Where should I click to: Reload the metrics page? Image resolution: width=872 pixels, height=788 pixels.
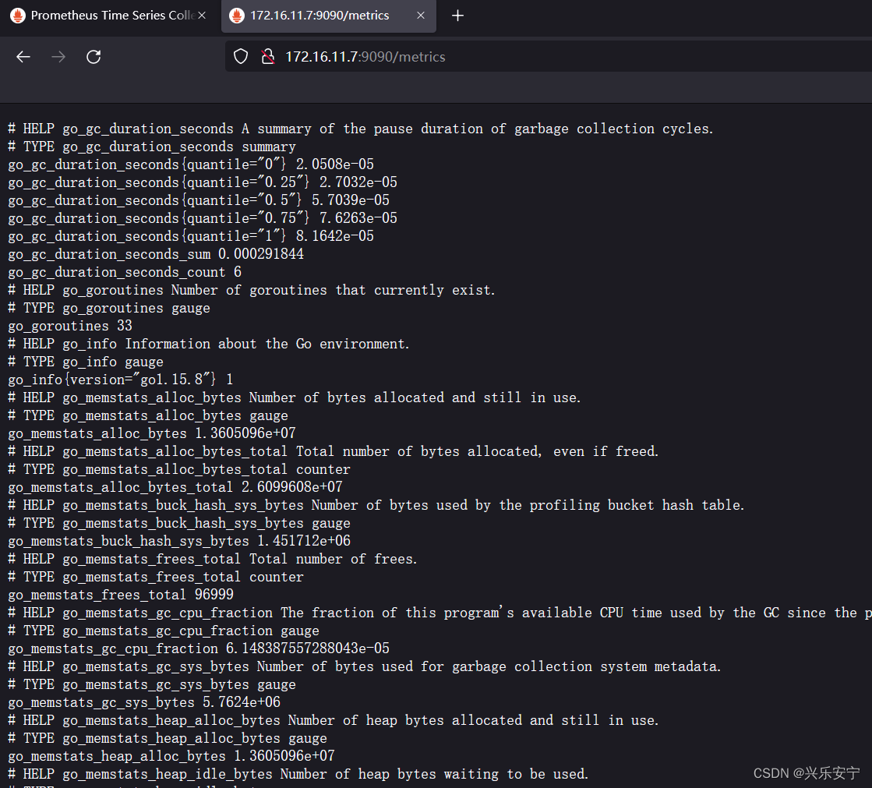click(94, 57)
